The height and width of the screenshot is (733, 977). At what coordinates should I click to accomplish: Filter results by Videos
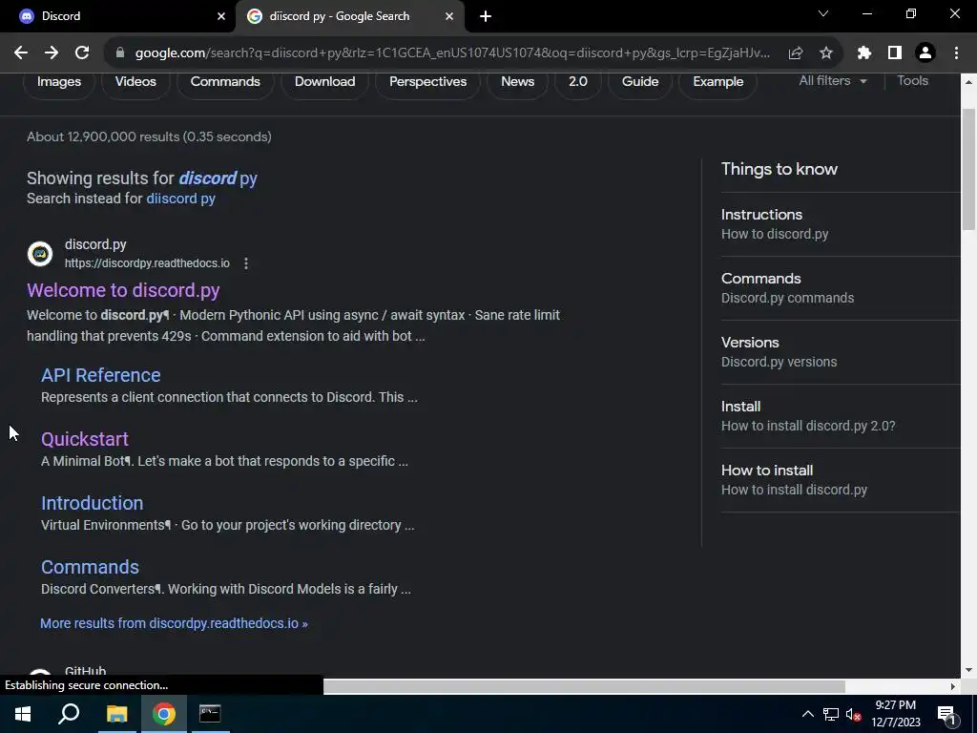click(x=135, y=82)
